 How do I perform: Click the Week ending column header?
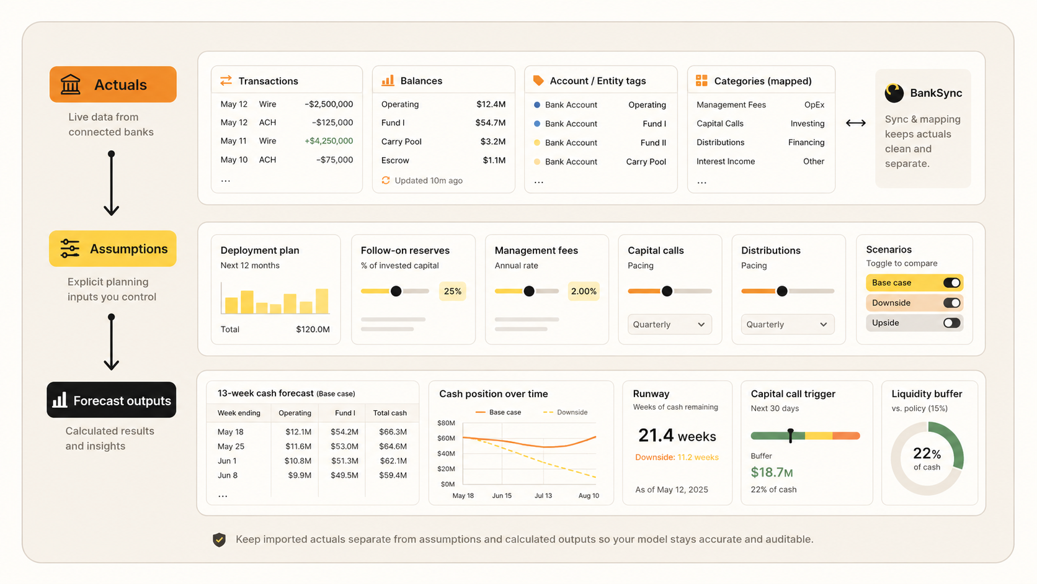point(239,413)
